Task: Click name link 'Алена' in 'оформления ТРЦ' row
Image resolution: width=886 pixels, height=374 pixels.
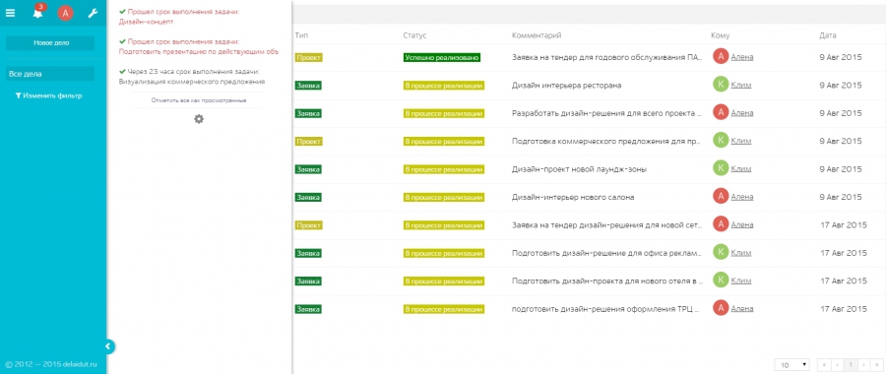Action: point(742,308)
